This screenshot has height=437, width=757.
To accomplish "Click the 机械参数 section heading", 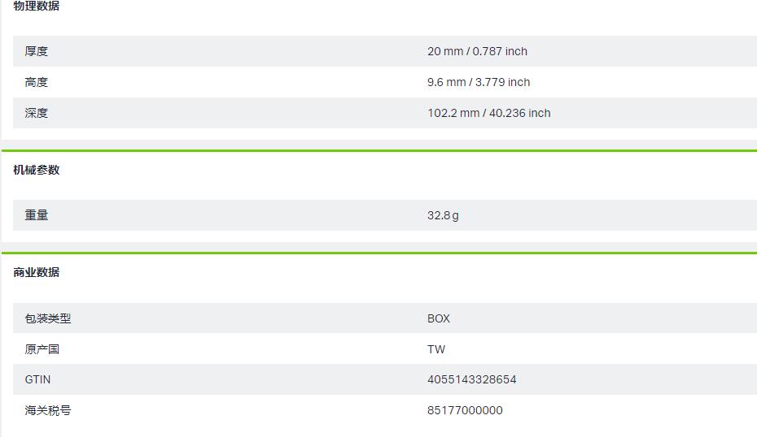I will point(36,170).
